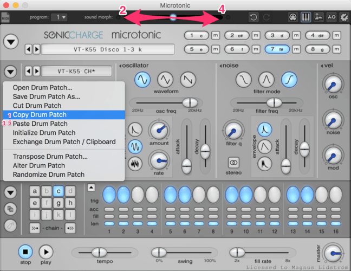Click the osc freq slider handle
The image size is (351, 271).
(190, 103)
